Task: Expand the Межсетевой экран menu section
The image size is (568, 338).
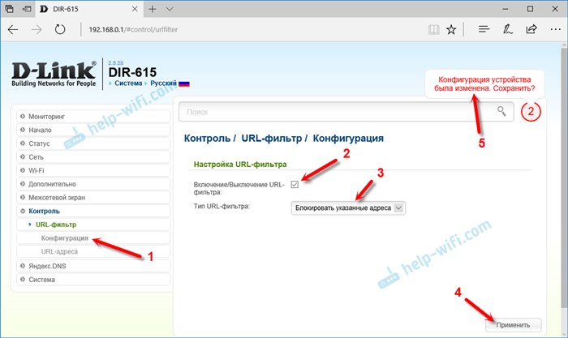Action: (93, 198)
